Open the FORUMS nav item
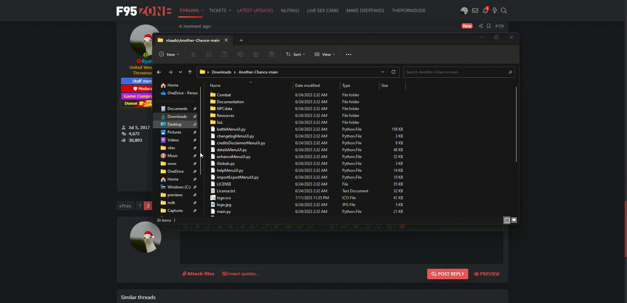Viewport: 627px width, 303px height. (x=189, y=10)
